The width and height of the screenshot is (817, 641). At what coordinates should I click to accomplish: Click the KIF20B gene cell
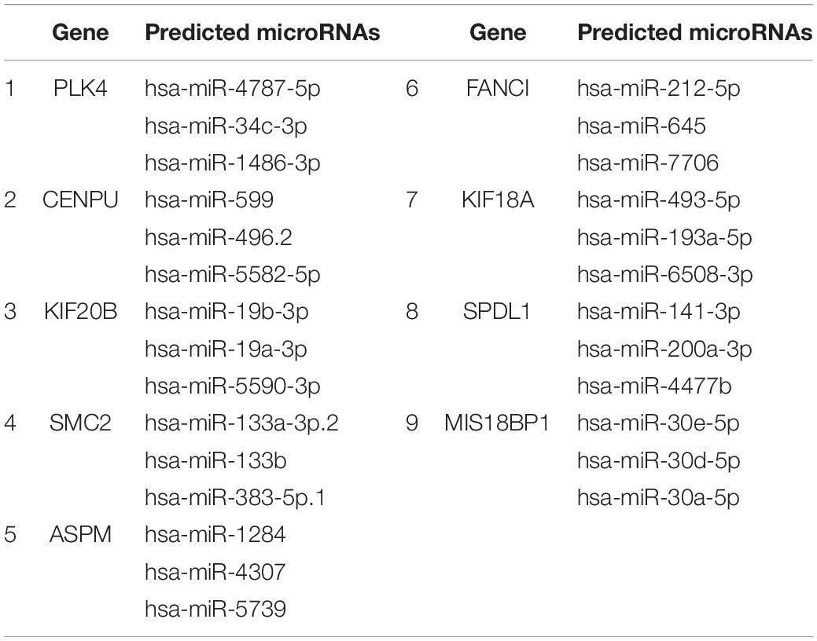click(80, 311)
